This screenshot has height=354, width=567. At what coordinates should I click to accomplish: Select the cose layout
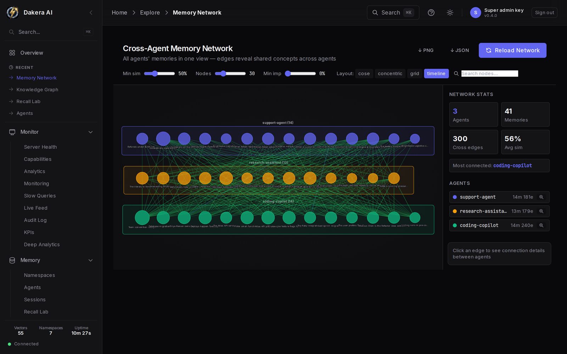coord(364,74)
